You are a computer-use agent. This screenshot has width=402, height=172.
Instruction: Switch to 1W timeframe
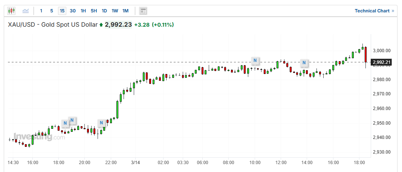point(115,11)
